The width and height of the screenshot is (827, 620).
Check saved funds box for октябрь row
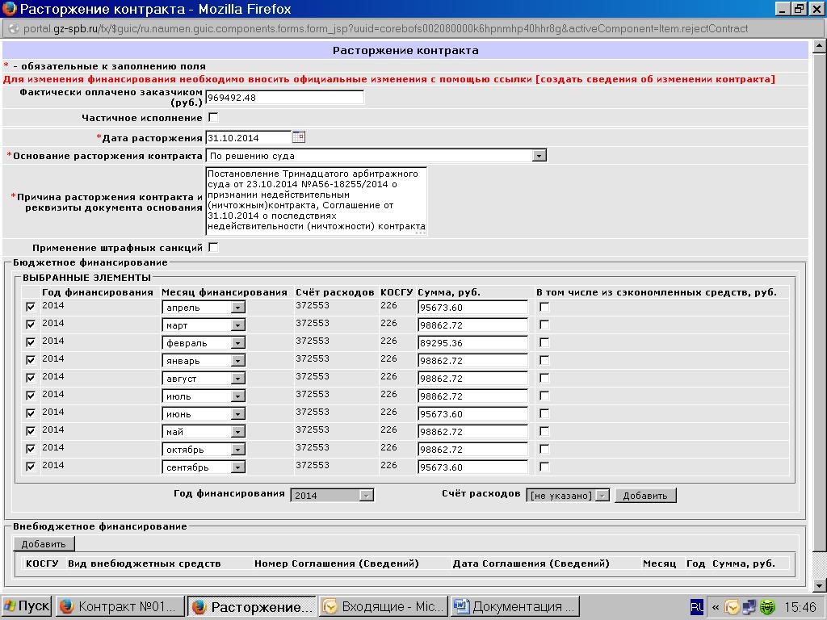tap(544, 449)
